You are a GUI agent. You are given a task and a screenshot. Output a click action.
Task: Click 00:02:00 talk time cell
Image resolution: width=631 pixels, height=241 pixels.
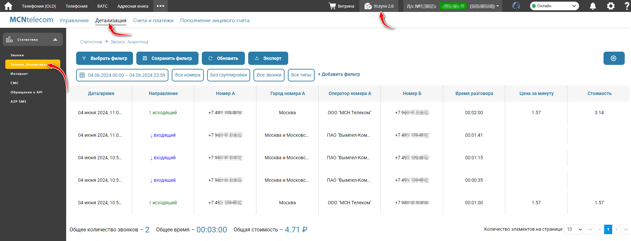474,113
